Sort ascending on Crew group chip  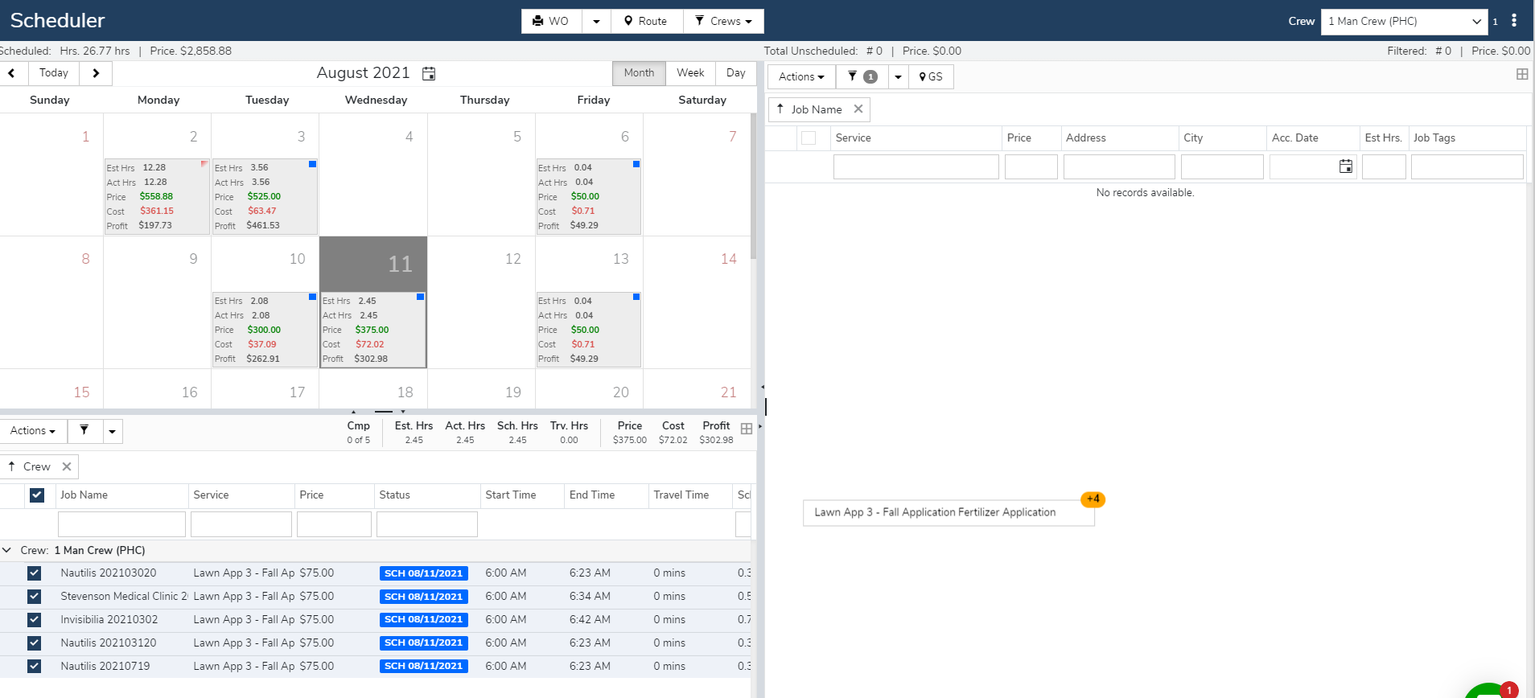tap(11, 466)
